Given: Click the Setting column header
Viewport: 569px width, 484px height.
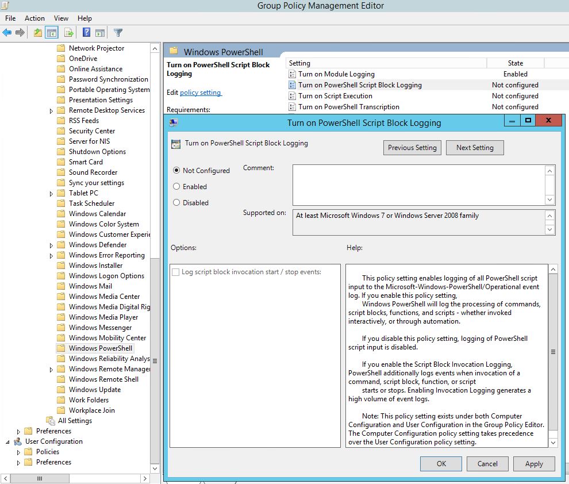Looking at the screenshot, I should pos(386,63).
